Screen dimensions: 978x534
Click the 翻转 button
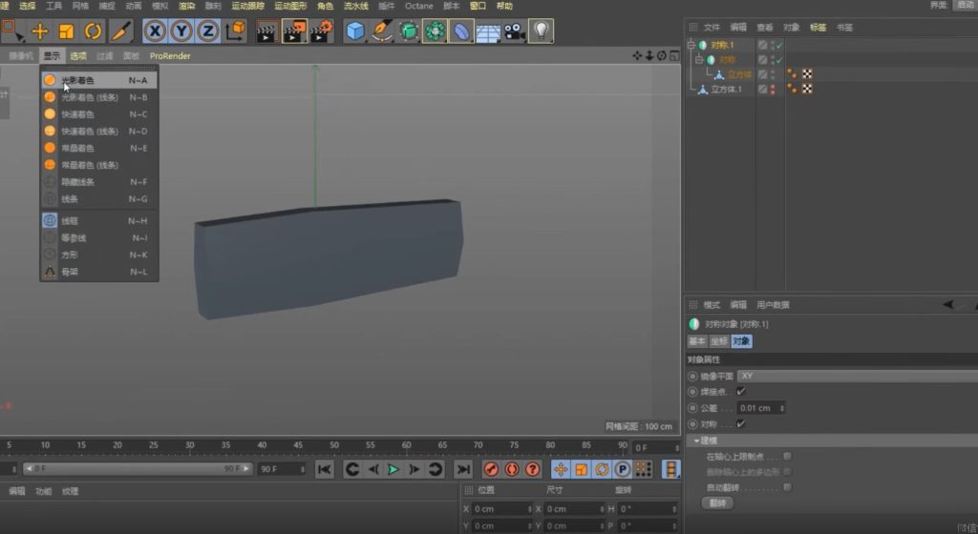(717, 503)
